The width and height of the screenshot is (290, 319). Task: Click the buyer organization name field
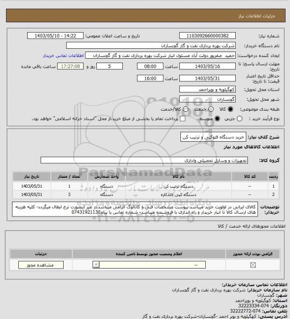click(151, 45)
